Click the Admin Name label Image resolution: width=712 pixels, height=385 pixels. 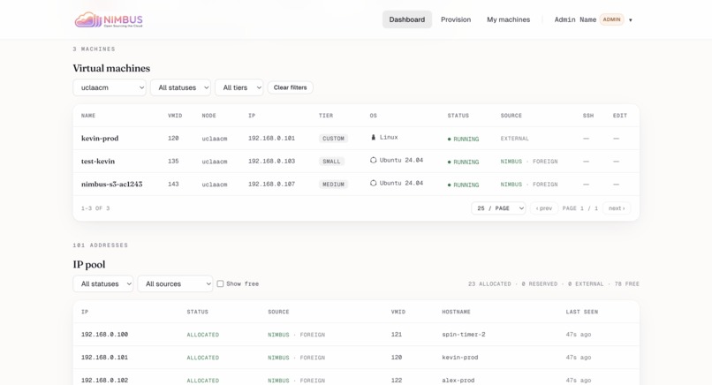[x=575, y=19]
